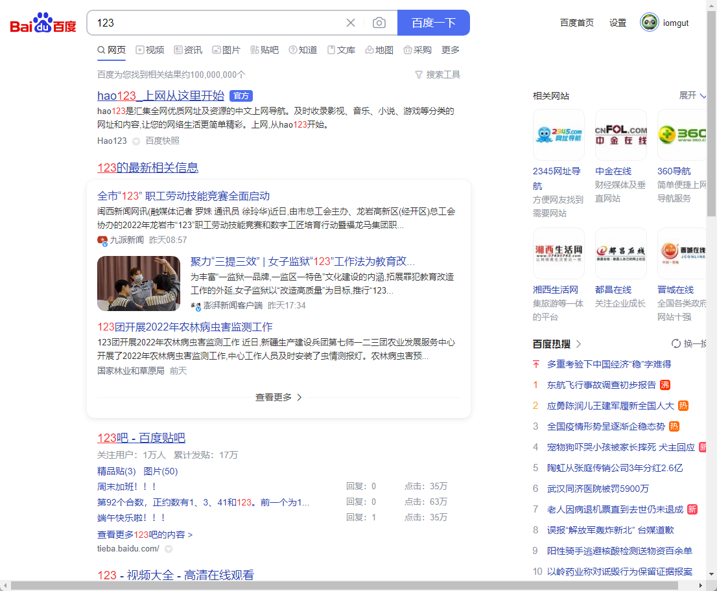Expand the 更多 search categories
The image size is (717, 591).
click(x=450, y=50)
